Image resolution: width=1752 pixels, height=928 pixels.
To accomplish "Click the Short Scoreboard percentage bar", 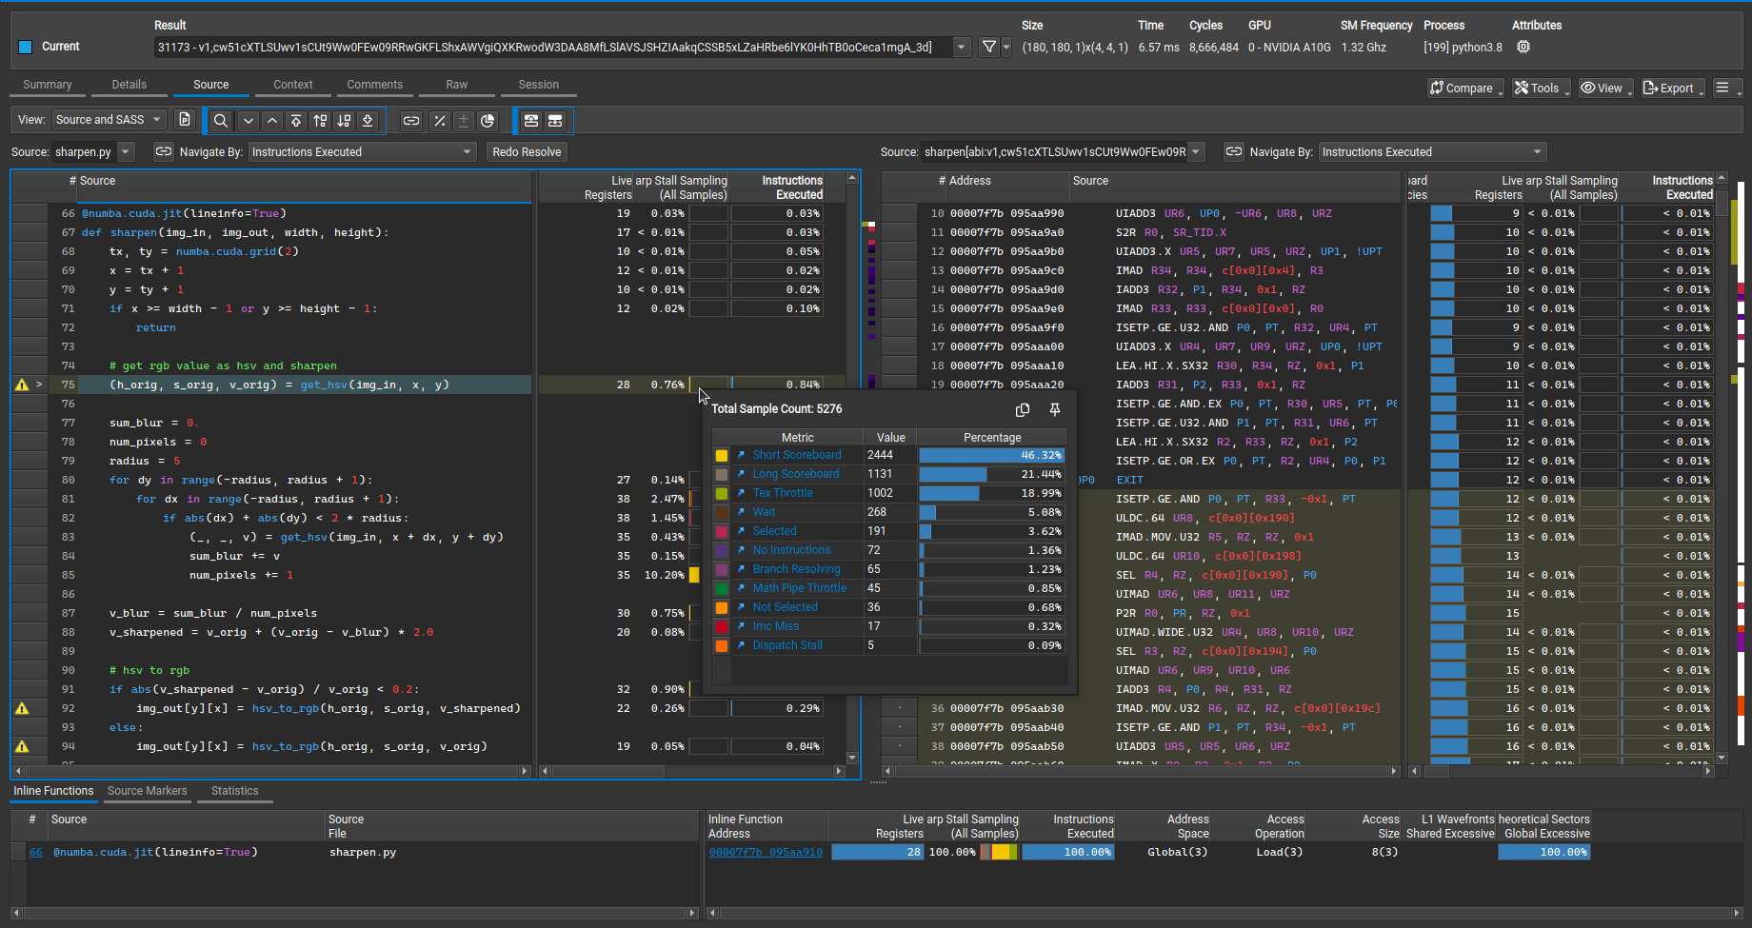I will 990,455.
